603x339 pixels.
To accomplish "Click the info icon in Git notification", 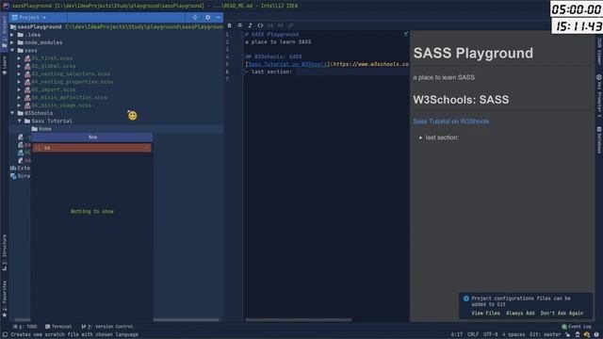I will (466, 299).
